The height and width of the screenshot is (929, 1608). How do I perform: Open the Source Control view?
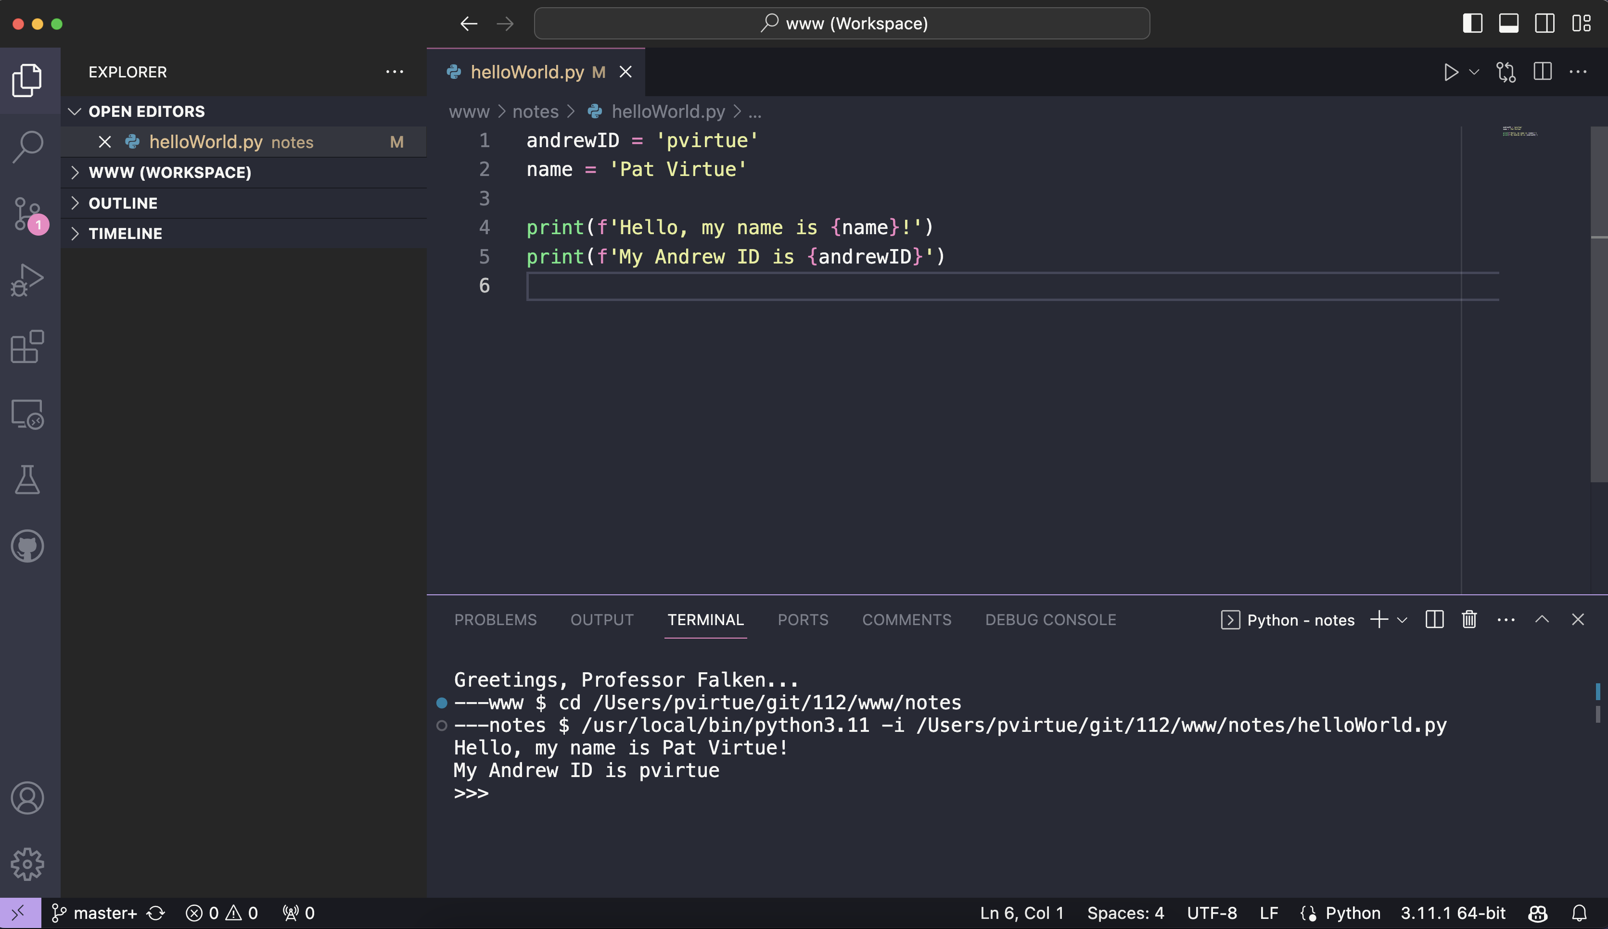[x=27, y=213]
